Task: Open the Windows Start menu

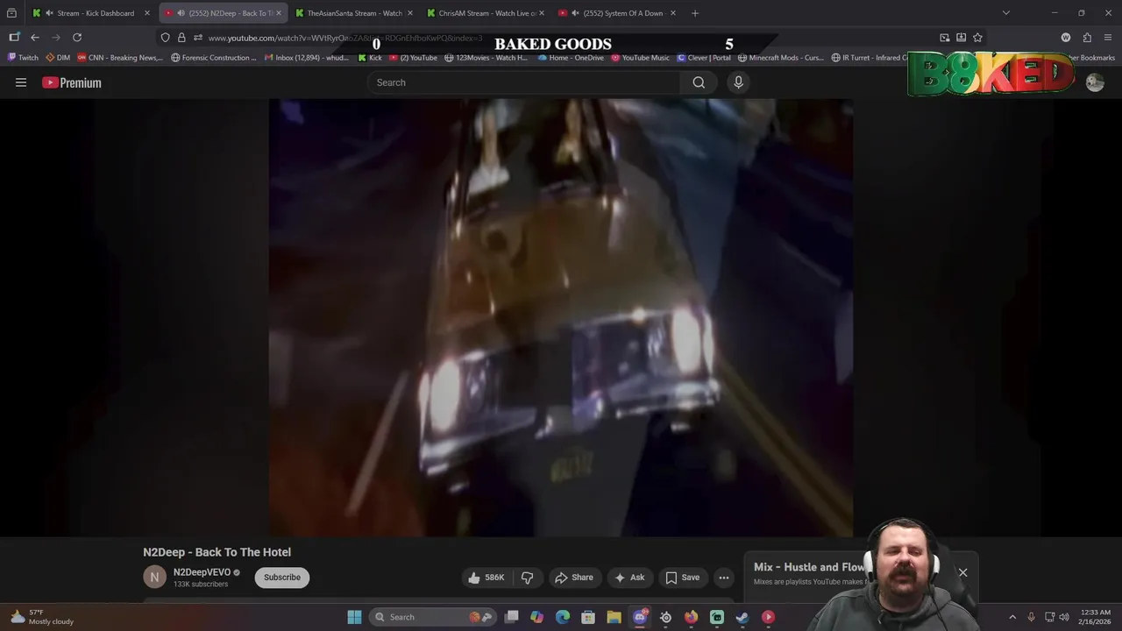Action: coord(354,617)
